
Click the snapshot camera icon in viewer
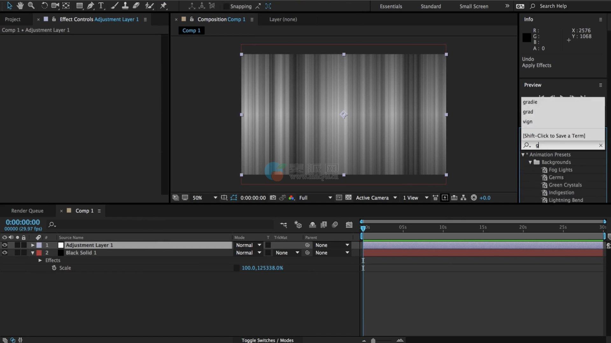click(273, 198)
